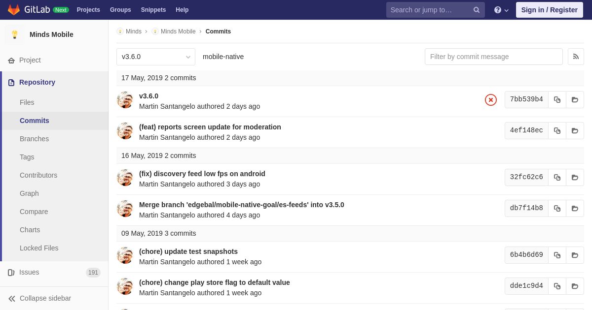Viewport: 592px width, 310px height.
Task: Expand the Repository sidebar section
Action: click(37, 82)
